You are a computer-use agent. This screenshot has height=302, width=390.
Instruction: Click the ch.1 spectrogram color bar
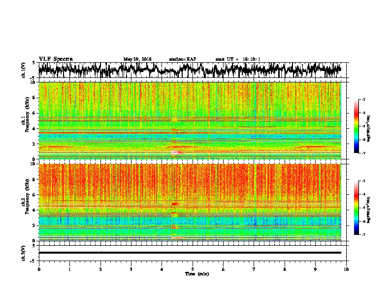click(356, 126)
